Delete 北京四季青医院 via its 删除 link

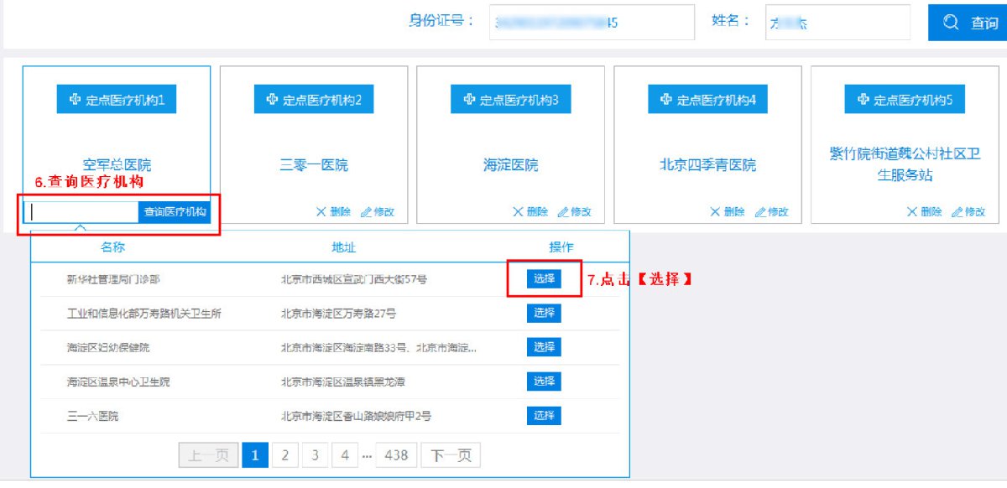pos(727,212)
